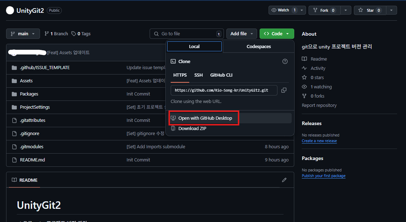Open the README.md file name

pyautogui.click(x=32, y=160)
